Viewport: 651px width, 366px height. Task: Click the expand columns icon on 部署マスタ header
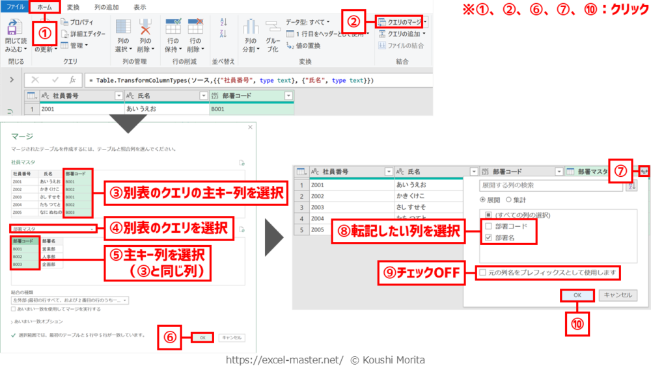(x=644, y=172)
